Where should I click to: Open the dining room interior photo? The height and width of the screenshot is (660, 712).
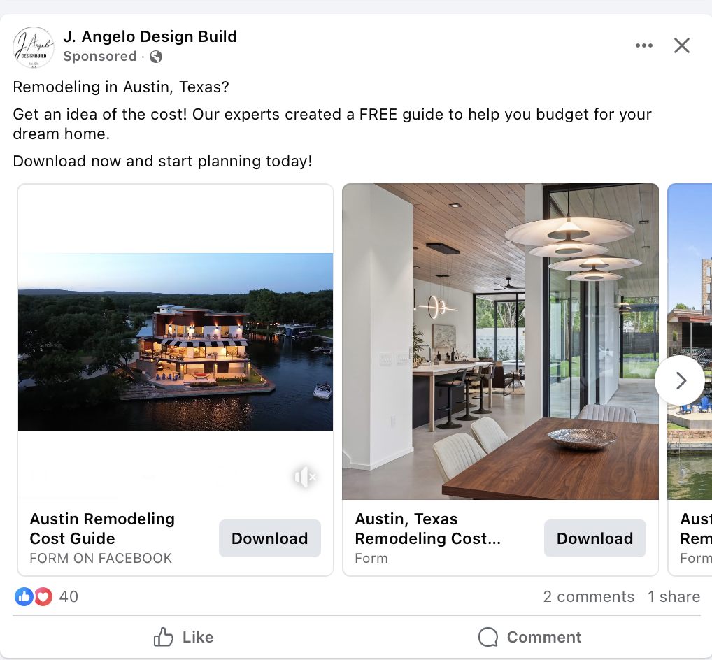(500, 341)
